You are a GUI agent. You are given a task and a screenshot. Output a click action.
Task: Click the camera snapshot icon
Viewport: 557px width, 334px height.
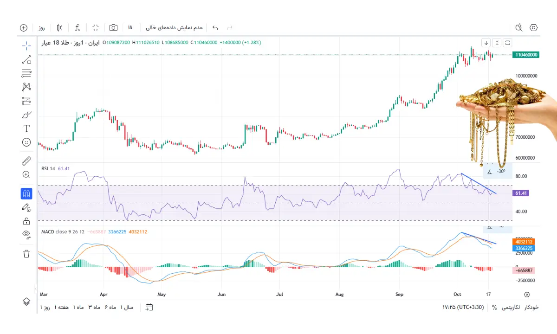tap(113, 27)
